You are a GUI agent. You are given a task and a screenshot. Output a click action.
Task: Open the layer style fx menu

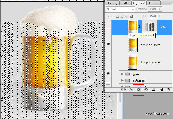(x=131, y=90)
